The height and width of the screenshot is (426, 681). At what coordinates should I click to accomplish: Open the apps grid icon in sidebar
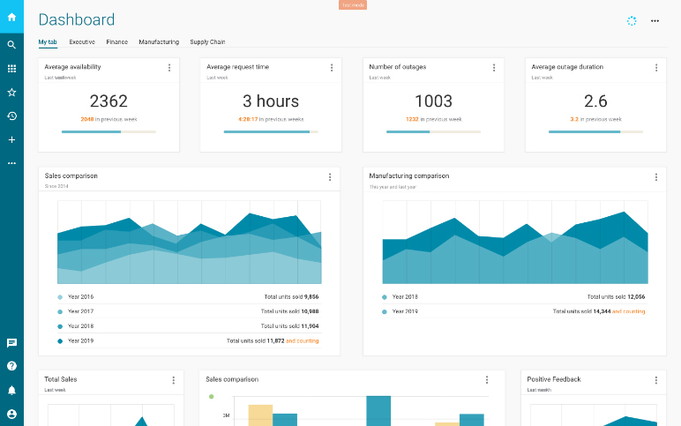[11, 69]
